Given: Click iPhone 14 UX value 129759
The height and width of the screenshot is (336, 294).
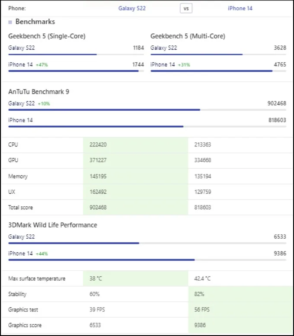Looking at the screenshot, I should (x=203, y=192).
